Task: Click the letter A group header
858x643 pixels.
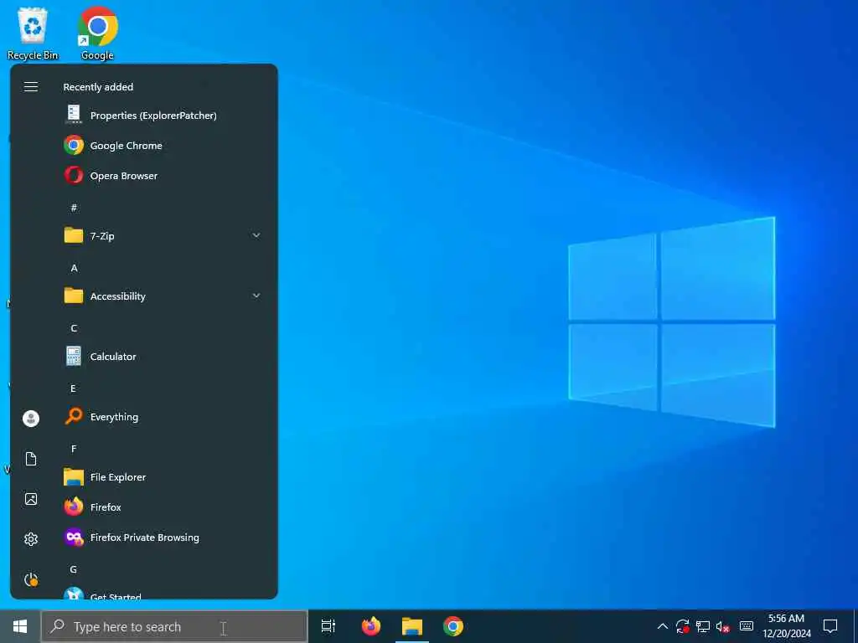Action: (x=74, y=268)
